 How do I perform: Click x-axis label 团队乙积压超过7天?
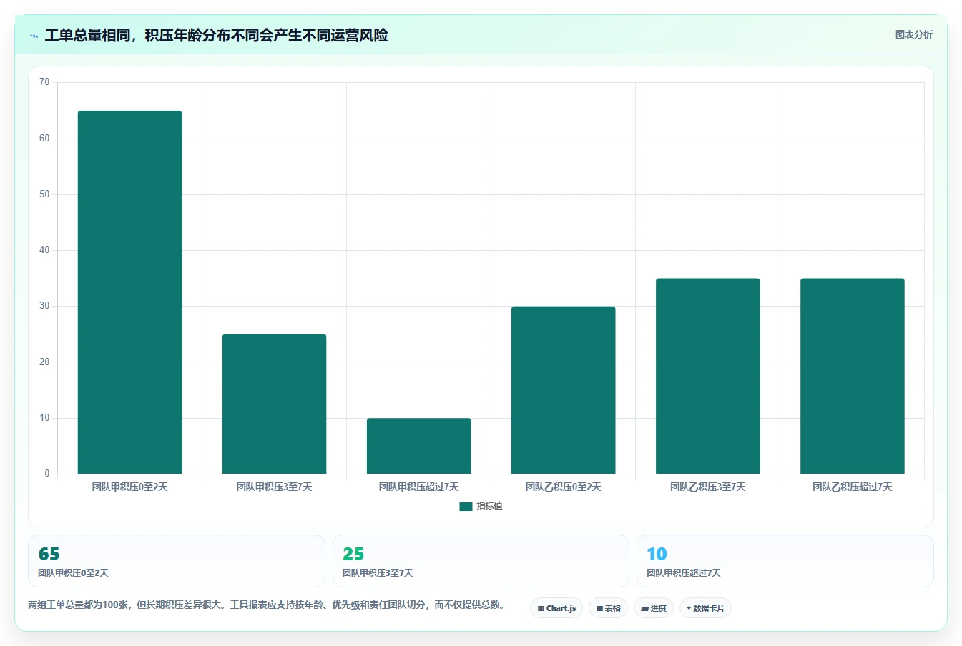click(x=852, y=487)
